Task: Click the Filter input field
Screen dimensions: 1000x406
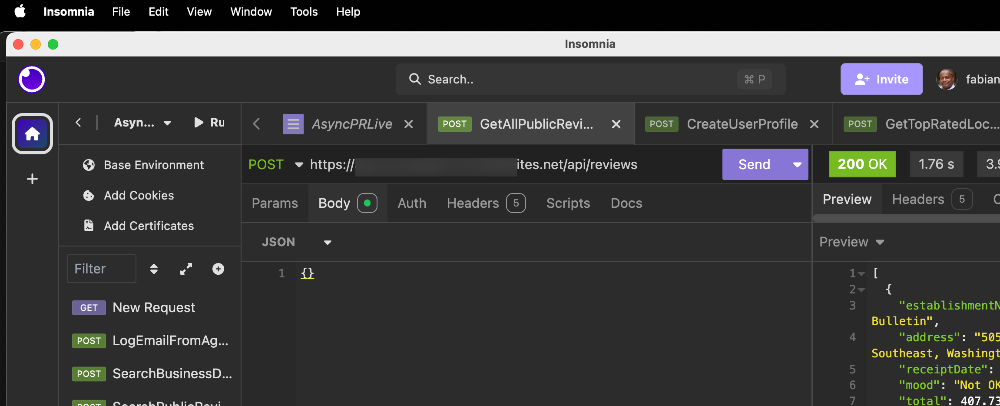Action: point(102,269)
